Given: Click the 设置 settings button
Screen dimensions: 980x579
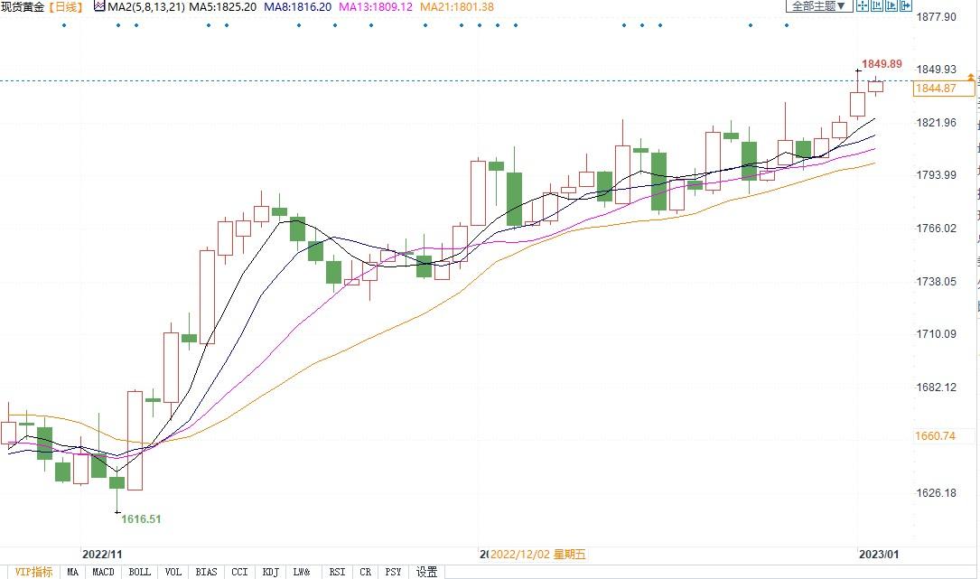Looking at the screenshot, I should tap(426, 572).
